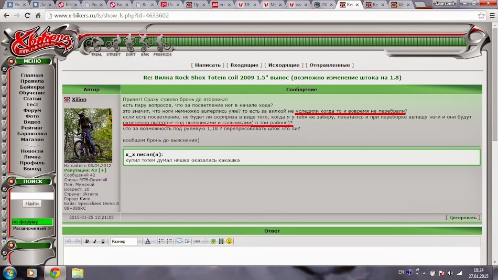Toggle italic formatting in reply editor
498x280 pixels.
(x=95, y=241)
